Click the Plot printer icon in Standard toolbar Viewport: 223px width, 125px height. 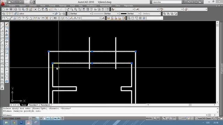(15, 9)
